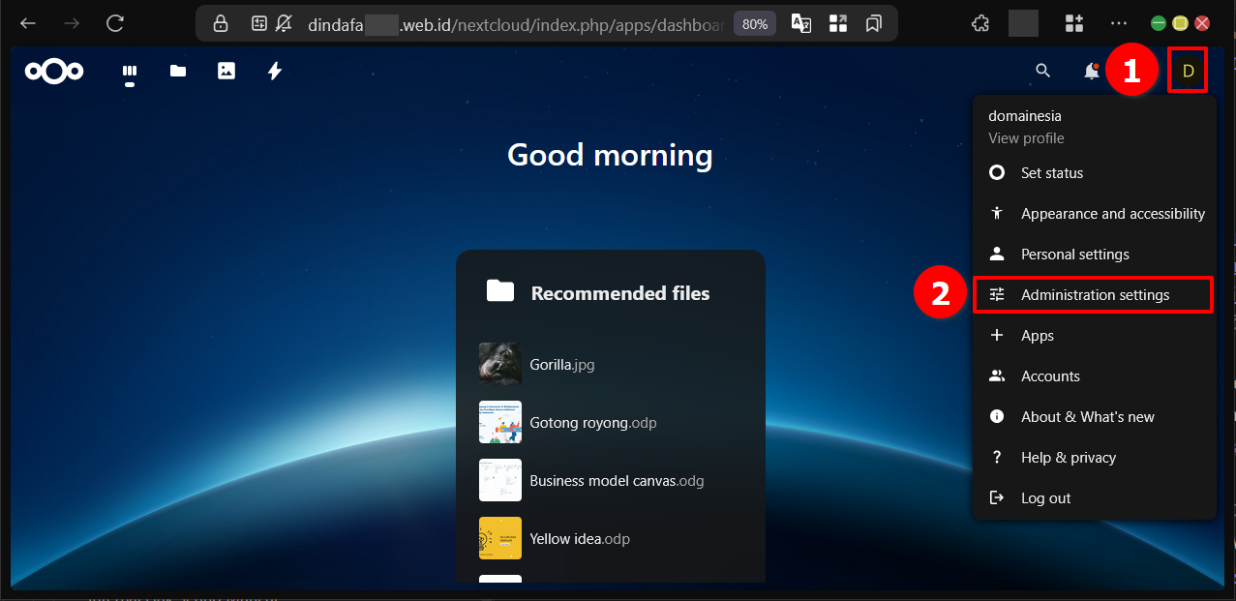This screenshot has width=1236, height=601.
Task: Click the browser address bar
Action: click(x=513, y=24)
